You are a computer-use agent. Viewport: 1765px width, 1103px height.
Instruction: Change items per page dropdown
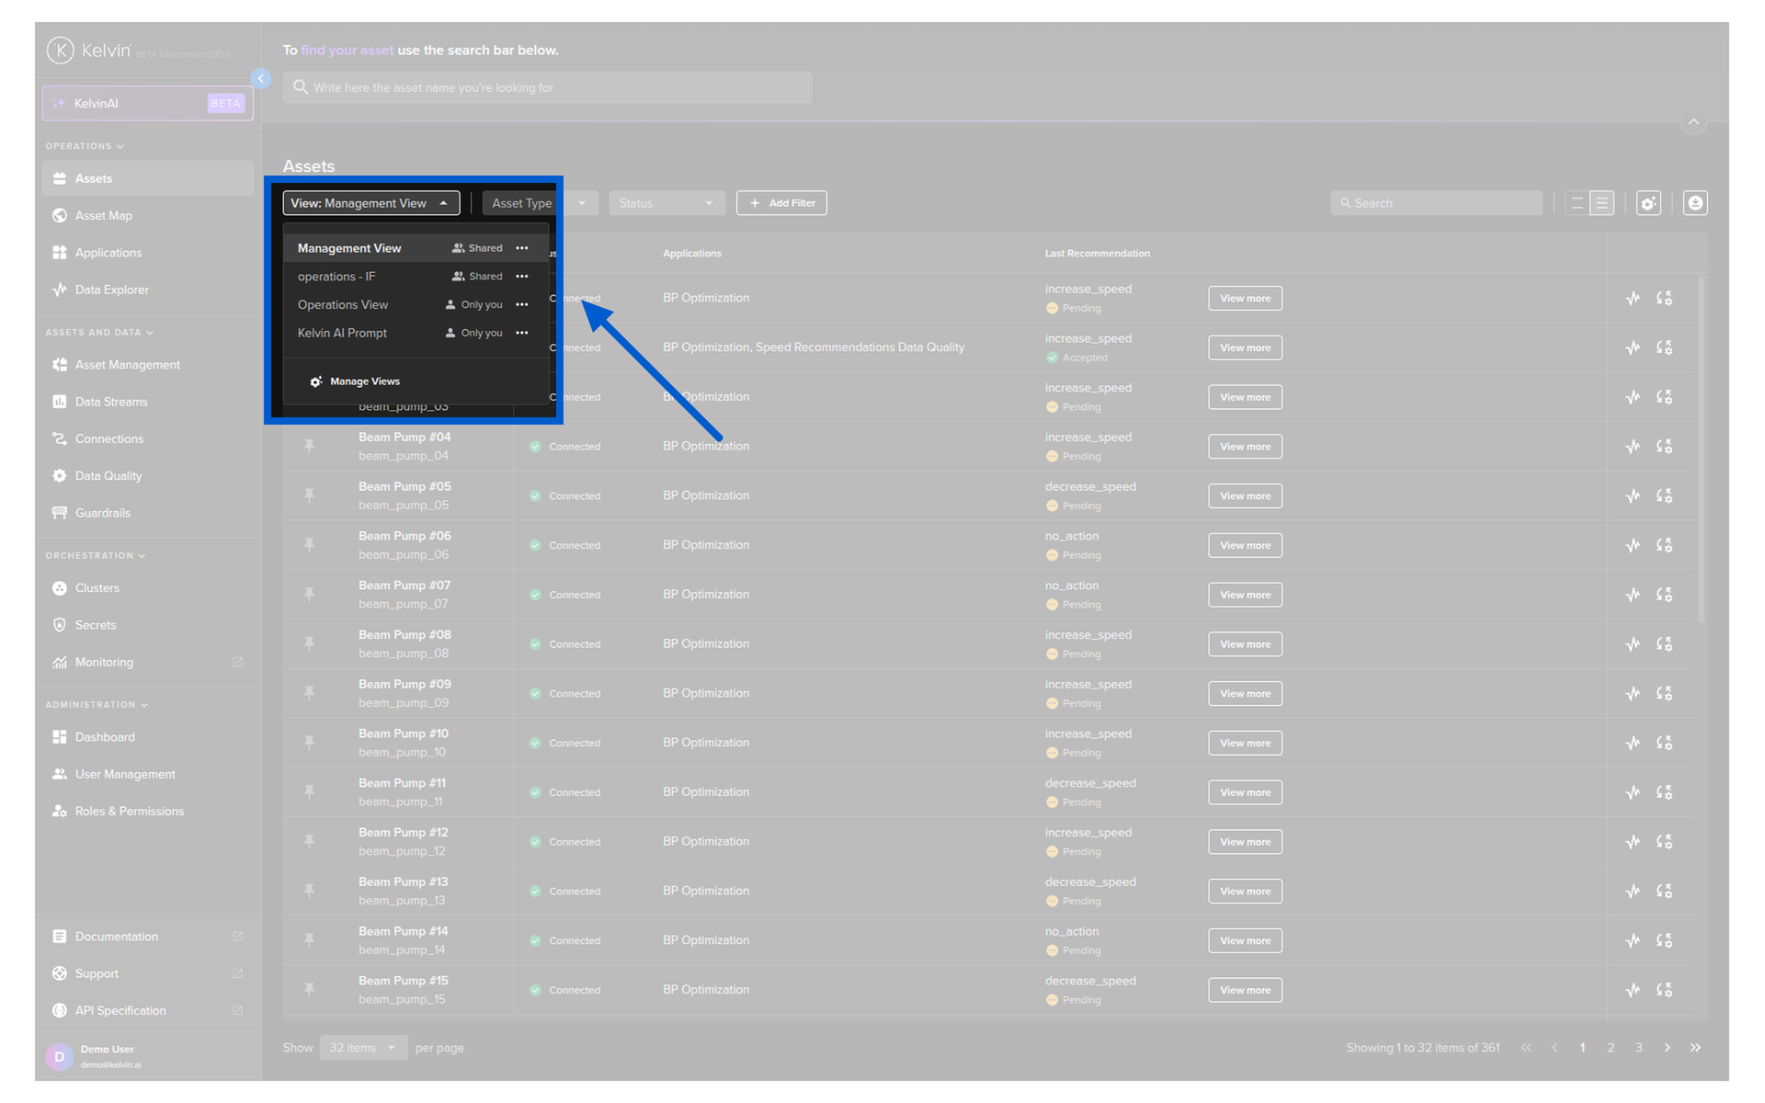click(363, 1048)
